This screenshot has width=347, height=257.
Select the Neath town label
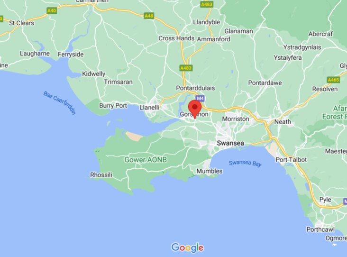tap(283, 122)
